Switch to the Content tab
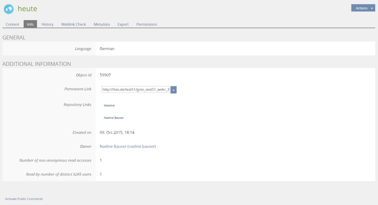Screen dimensions: 378x205 click(13, 24)
